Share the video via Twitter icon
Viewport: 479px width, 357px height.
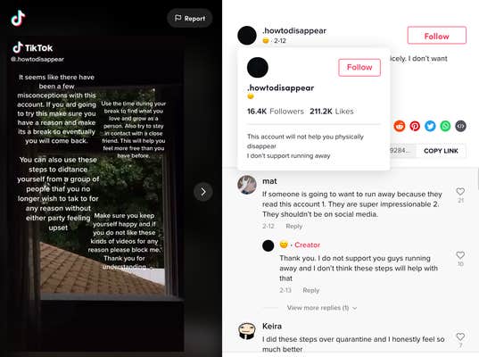(430, 126)
